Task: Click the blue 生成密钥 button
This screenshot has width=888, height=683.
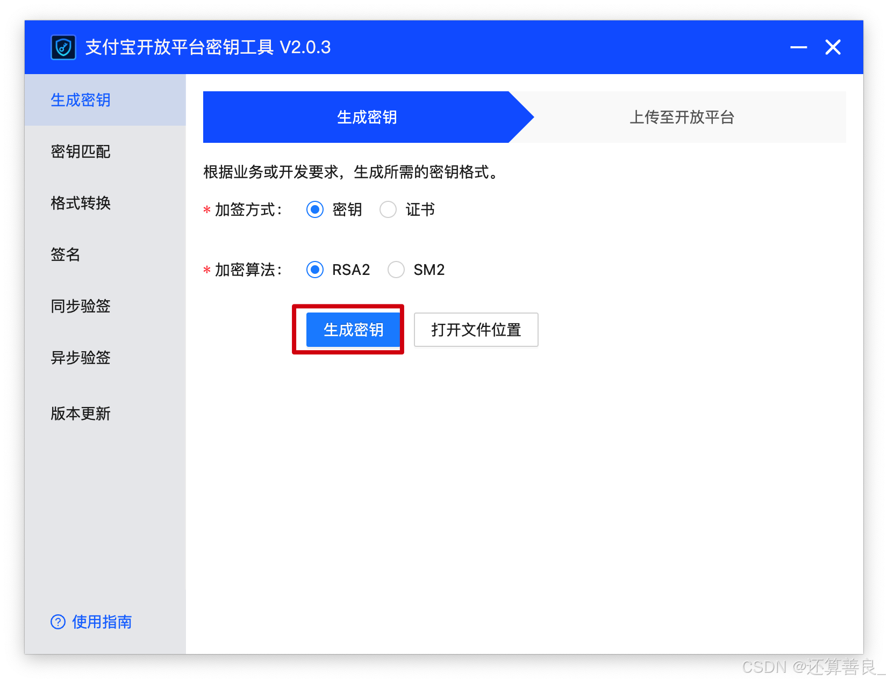Action: pyautogui.click(x=353, y=330)
